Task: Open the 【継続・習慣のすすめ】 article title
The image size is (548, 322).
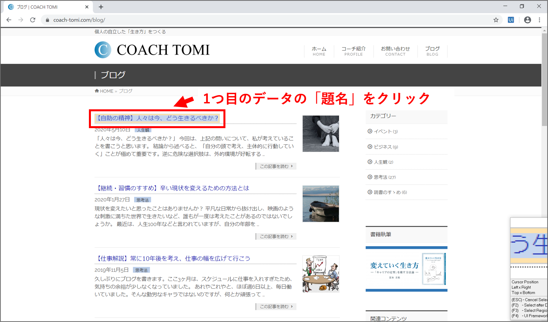Action: coord(172,188)
